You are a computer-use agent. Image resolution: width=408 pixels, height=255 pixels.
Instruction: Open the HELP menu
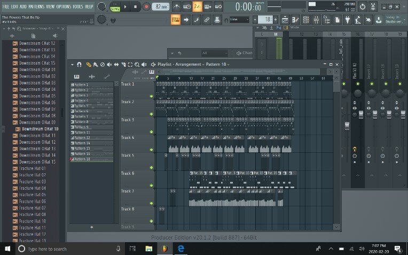89,6
